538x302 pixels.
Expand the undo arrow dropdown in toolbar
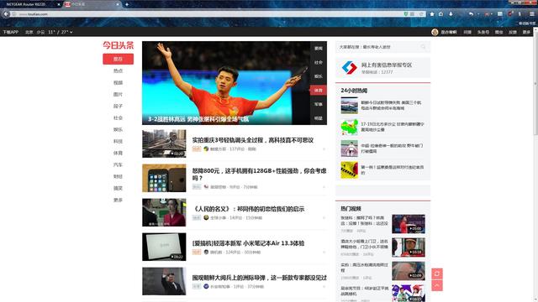pyautogui.click(x=478, y=14)
